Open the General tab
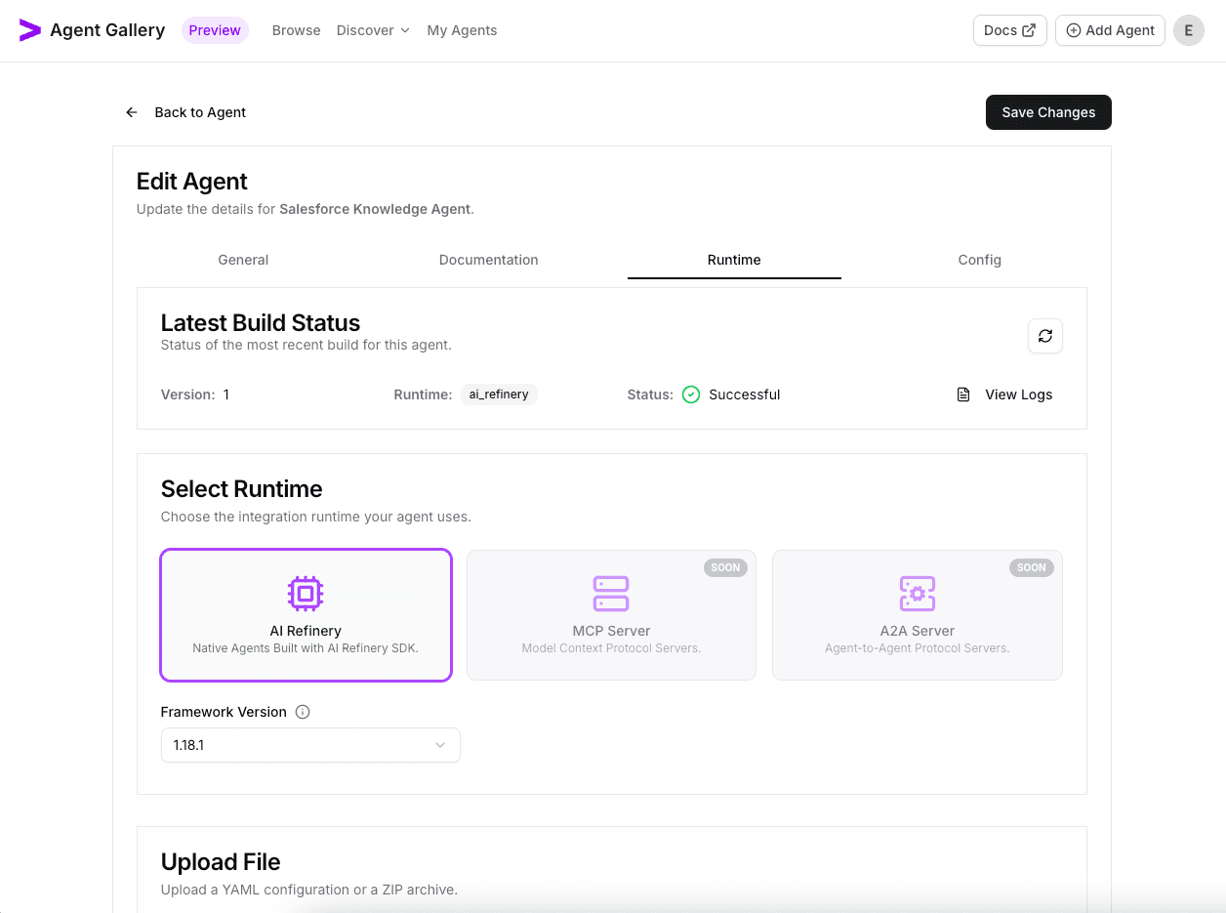 243,260
